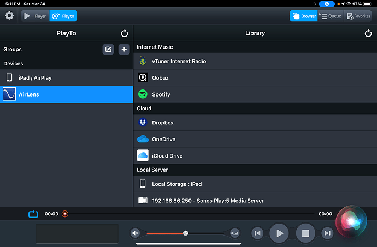This screenshot has height=247, width=377.
Task: Add a new group with plus button
Action: (124, 49)
